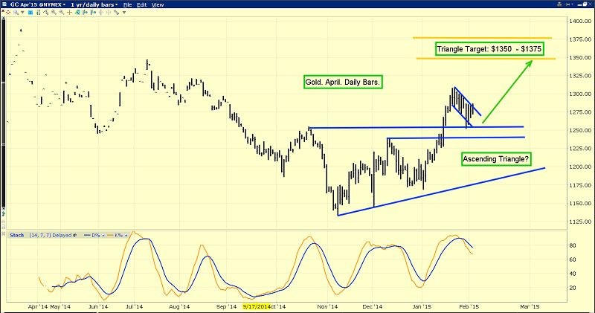Click the pin window icon in title bar
The image size is (595, 313).
click(567, 4)
